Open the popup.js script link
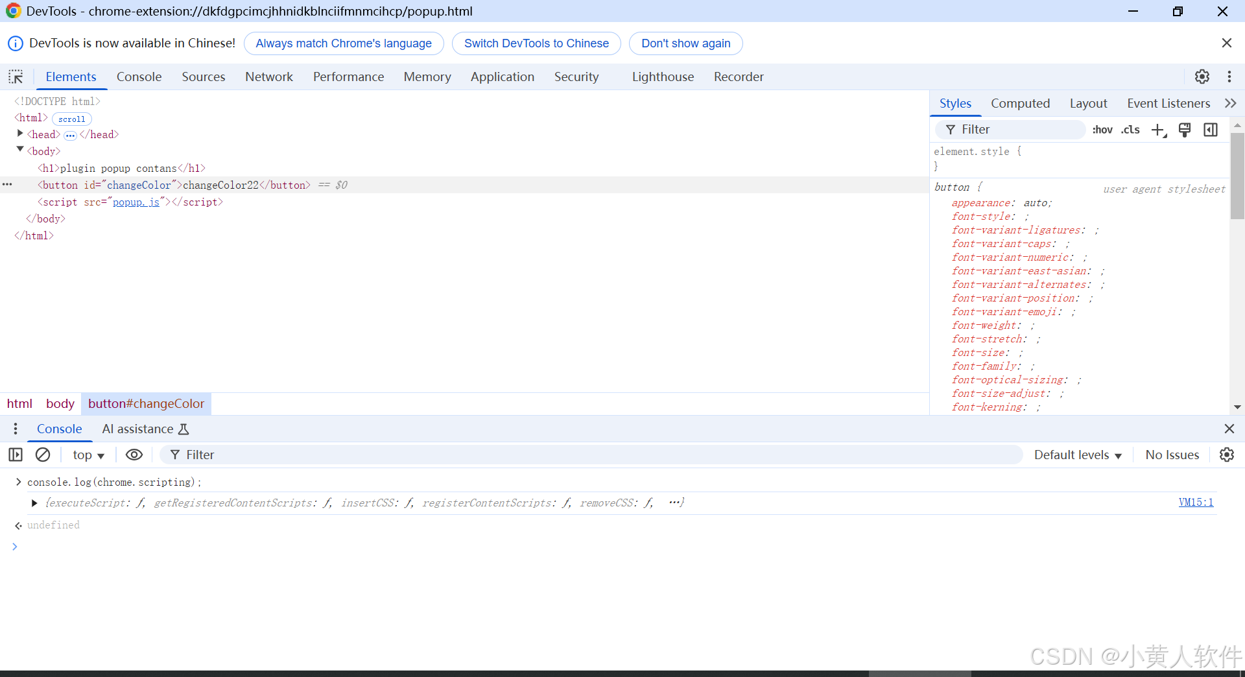 click(136, 202)
